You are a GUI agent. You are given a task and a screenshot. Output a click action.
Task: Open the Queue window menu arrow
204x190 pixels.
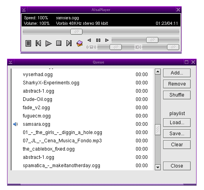click(11, 62)
